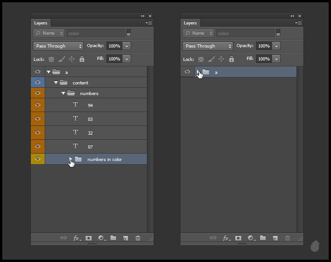Select the text layer named '32'
Screen dimensions: 331x262
tap(90, 133)
